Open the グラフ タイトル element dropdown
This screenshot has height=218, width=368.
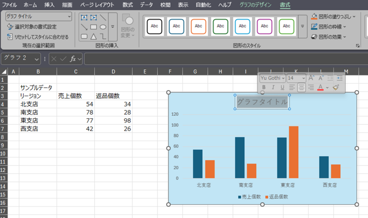click(x=69, y=16)
